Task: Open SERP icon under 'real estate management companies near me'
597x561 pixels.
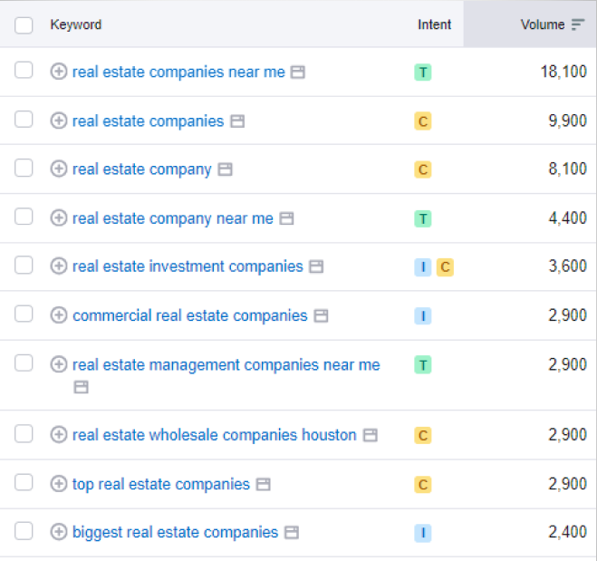Action: click(x=81, y=387)
